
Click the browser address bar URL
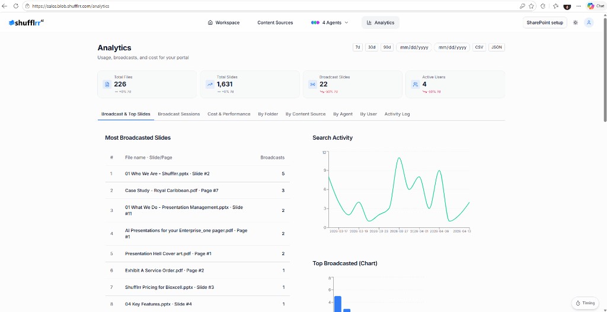click(71, 6)
